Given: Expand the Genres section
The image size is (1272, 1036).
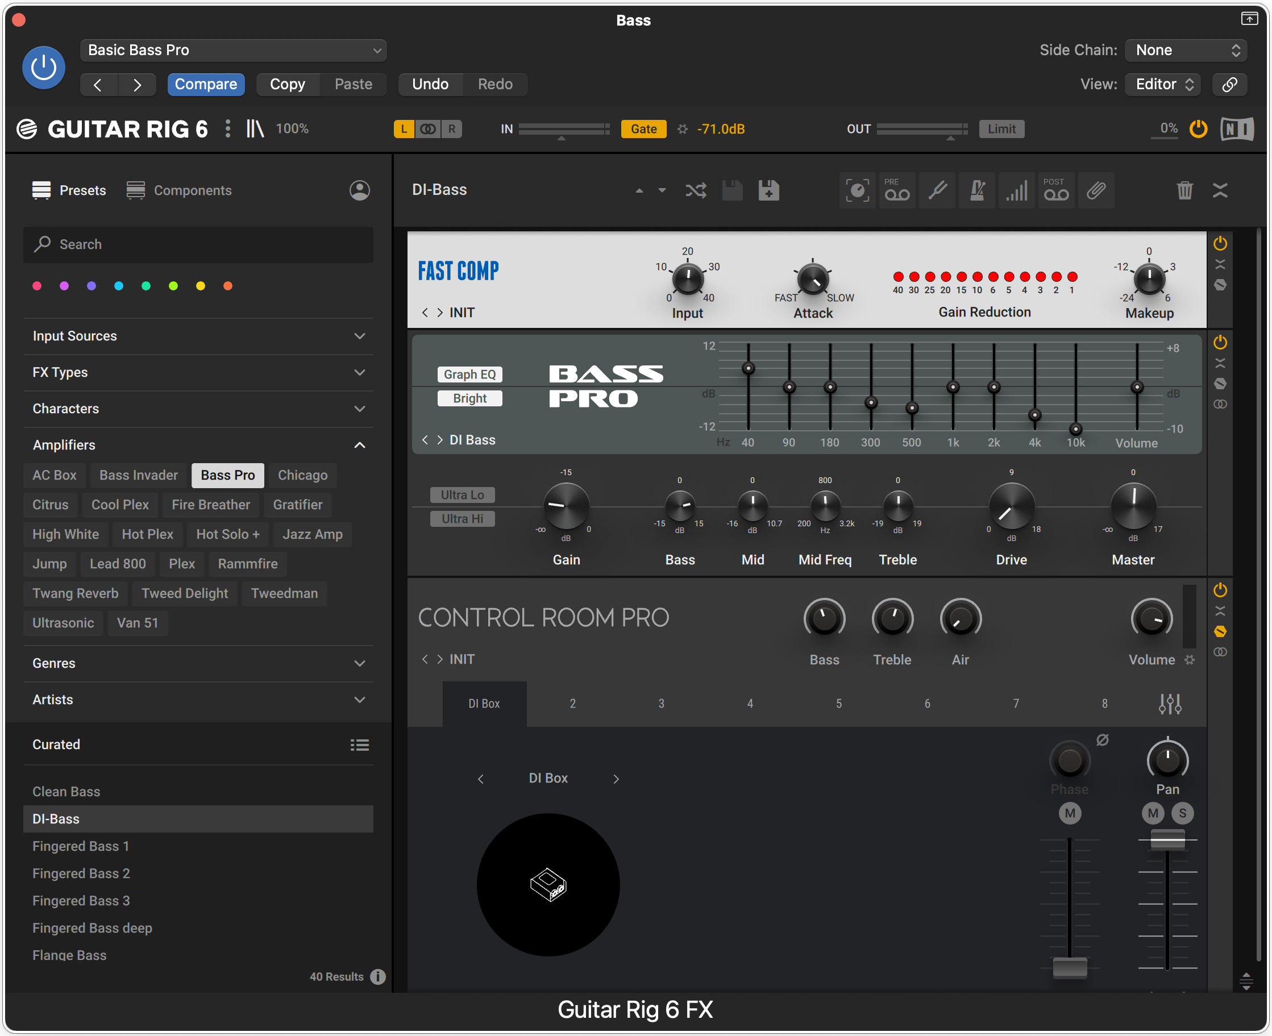Looking at the screenshot, I should pos(198,664).
